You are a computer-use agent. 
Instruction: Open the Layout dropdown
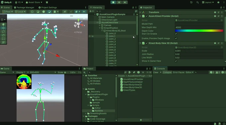coord(208,2)
